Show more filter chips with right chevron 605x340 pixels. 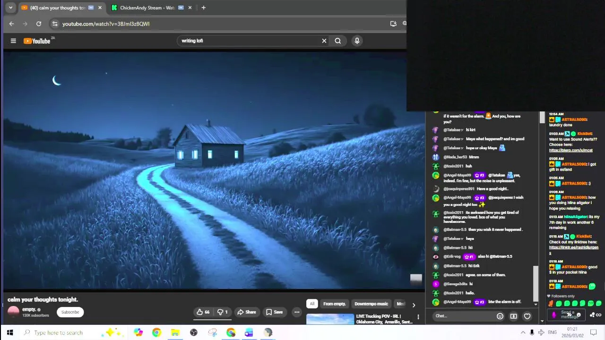tap(414, 305)
